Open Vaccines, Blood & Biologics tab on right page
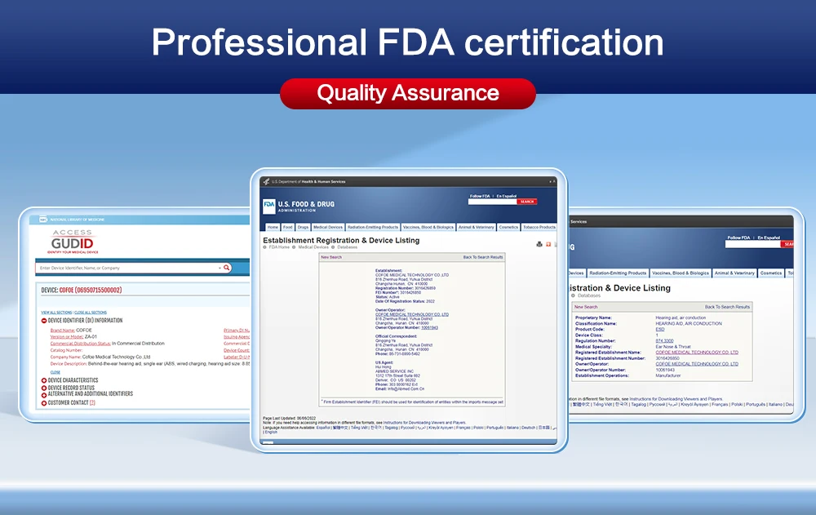This screenshot has width=816, height=515. [681, 273]
